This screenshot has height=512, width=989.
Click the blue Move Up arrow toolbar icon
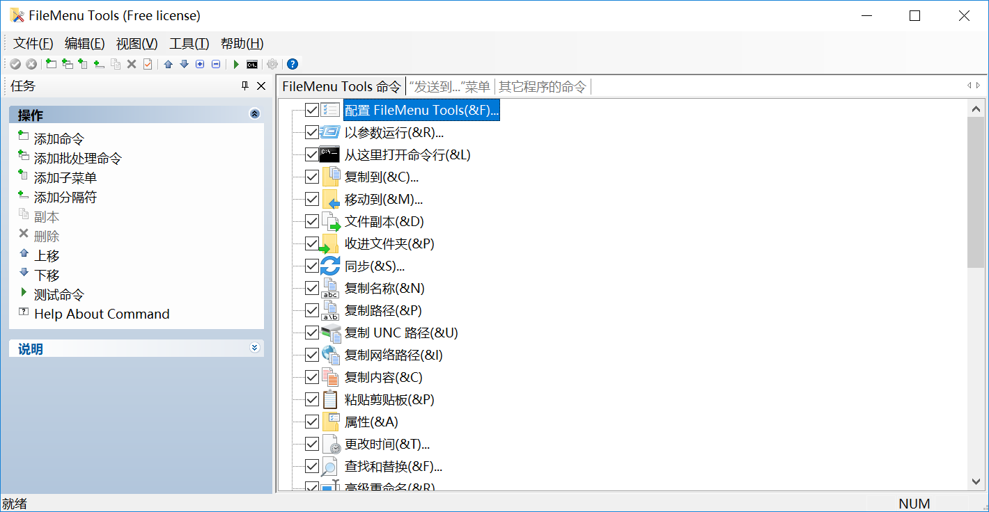pos(168,64)
